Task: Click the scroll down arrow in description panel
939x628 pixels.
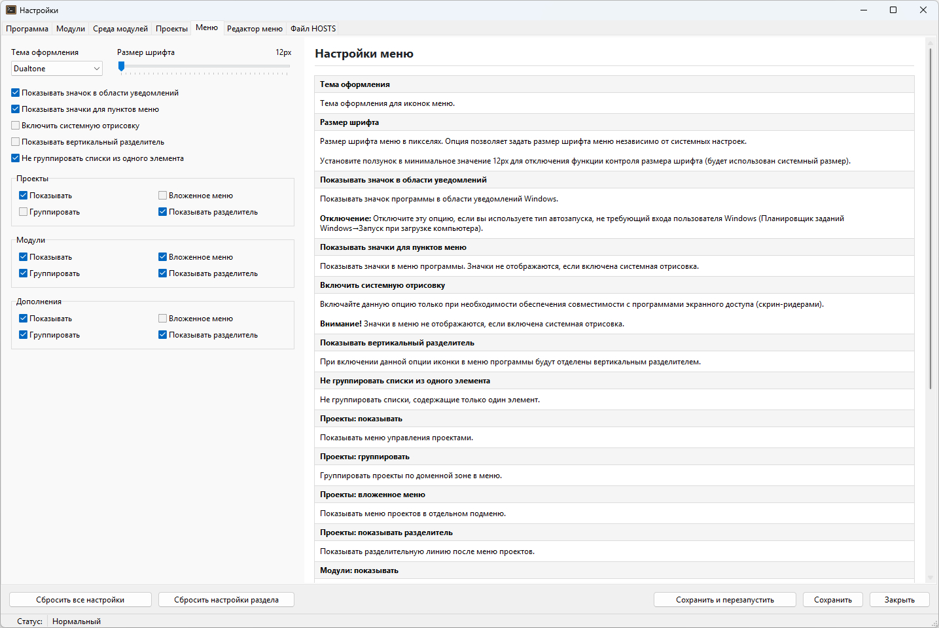Action: tap(930, 578)
